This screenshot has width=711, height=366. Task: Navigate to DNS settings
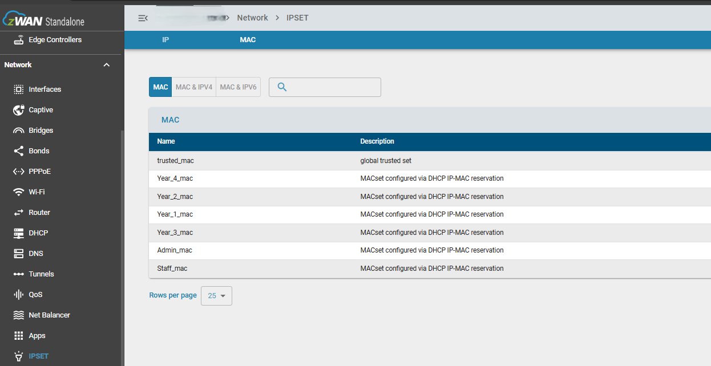tap(37, 254)
